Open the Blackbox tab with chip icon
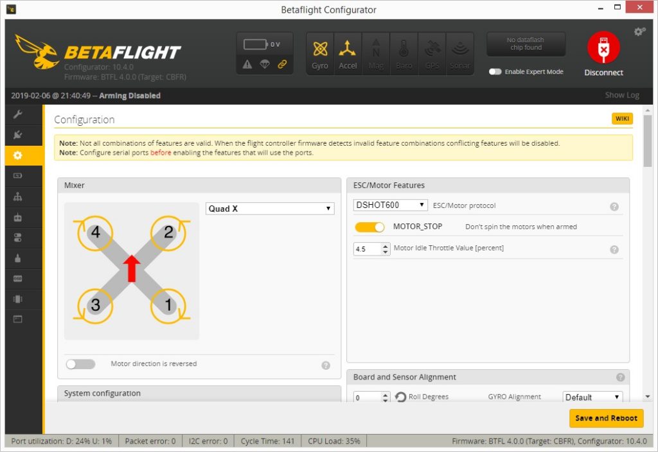This screenshot has width=658, height=452. [17, 299]
